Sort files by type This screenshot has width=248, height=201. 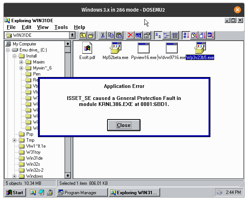194,35
